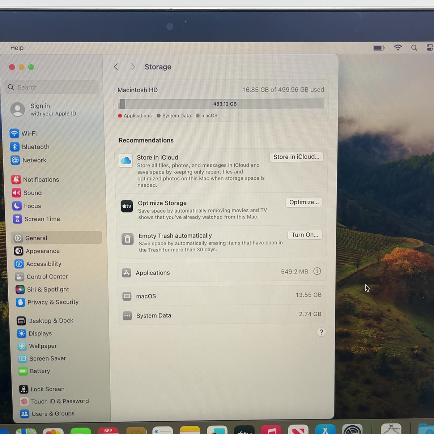Click the question mark help button
The image size is (434, 434).
click(x=321, y=332)
